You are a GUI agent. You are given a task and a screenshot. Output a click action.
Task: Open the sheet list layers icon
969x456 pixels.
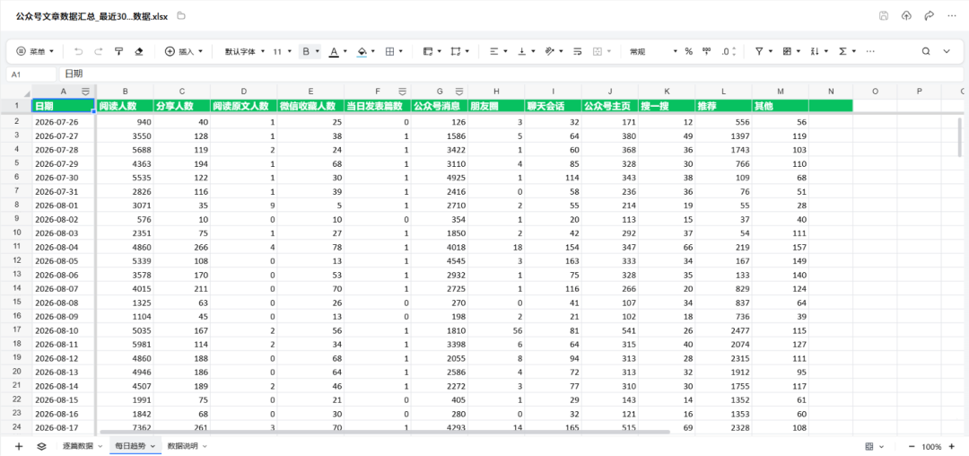[41, 446]
